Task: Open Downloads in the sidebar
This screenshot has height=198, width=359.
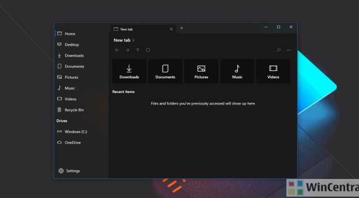Action: click(x=81, y=56)
